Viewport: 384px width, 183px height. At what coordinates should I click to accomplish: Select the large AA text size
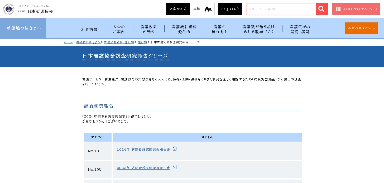[208, 9]
